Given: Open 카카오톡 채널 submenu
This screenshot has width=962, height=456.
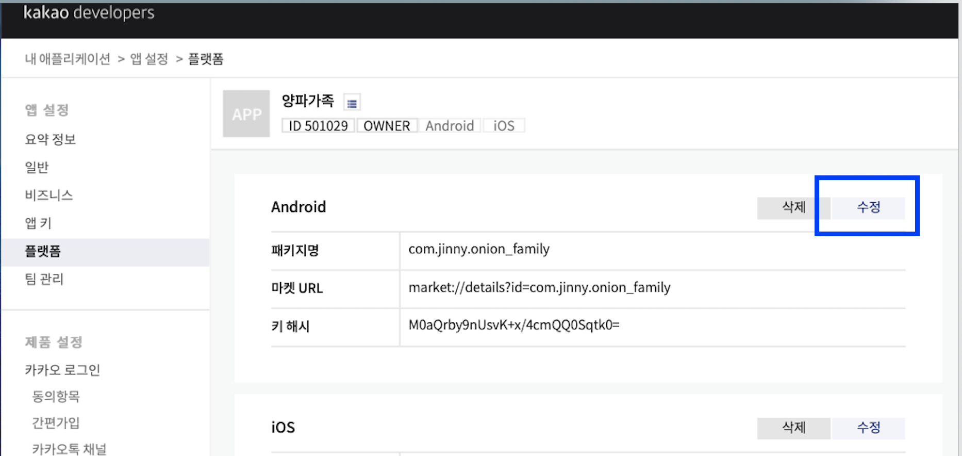Looking at the screenshot, I should (69, 448).
